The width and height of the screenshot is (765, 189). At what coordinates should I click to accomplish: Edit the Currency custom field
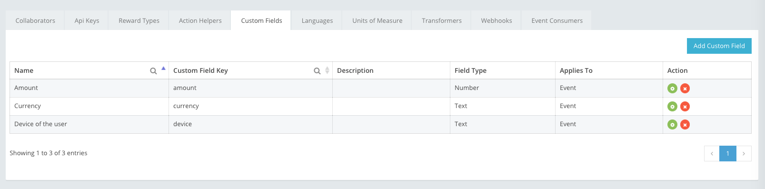pos(672,107)
